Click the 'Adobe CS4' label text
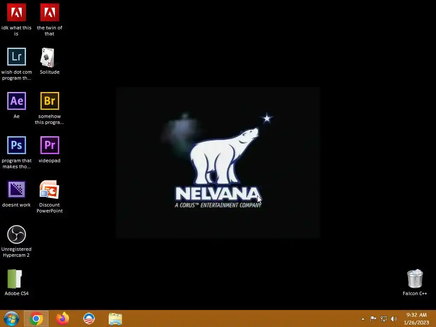Screen dimensions: 436x327 click(17, 293)
